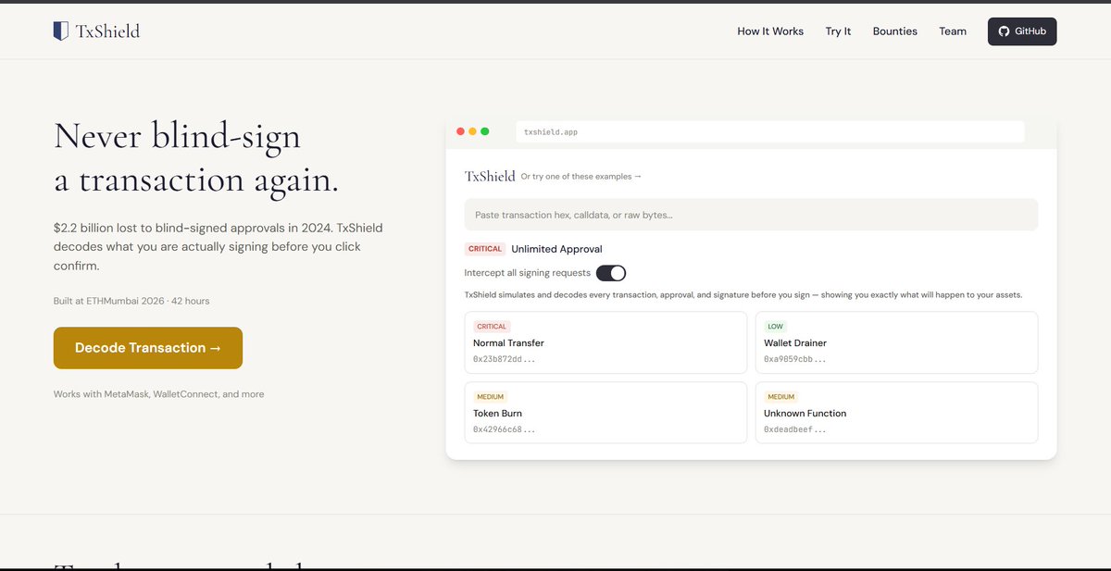Open the Team nav link
This screenshot has width=1111, height=571.
953,31
